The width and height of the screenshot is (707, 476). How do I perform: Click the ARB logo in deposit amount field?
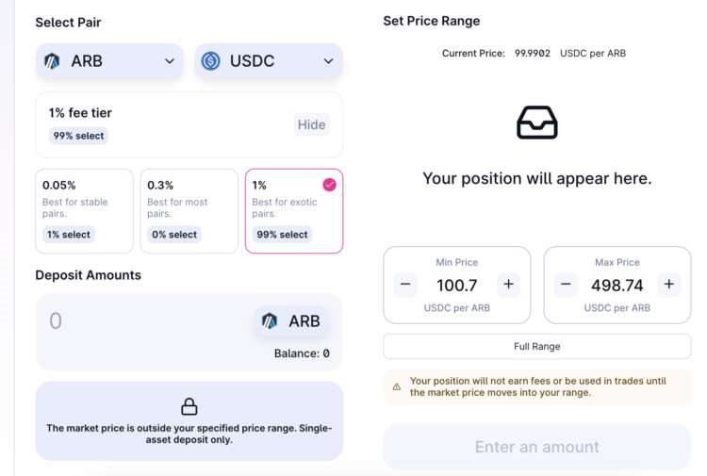pos(271,321)
